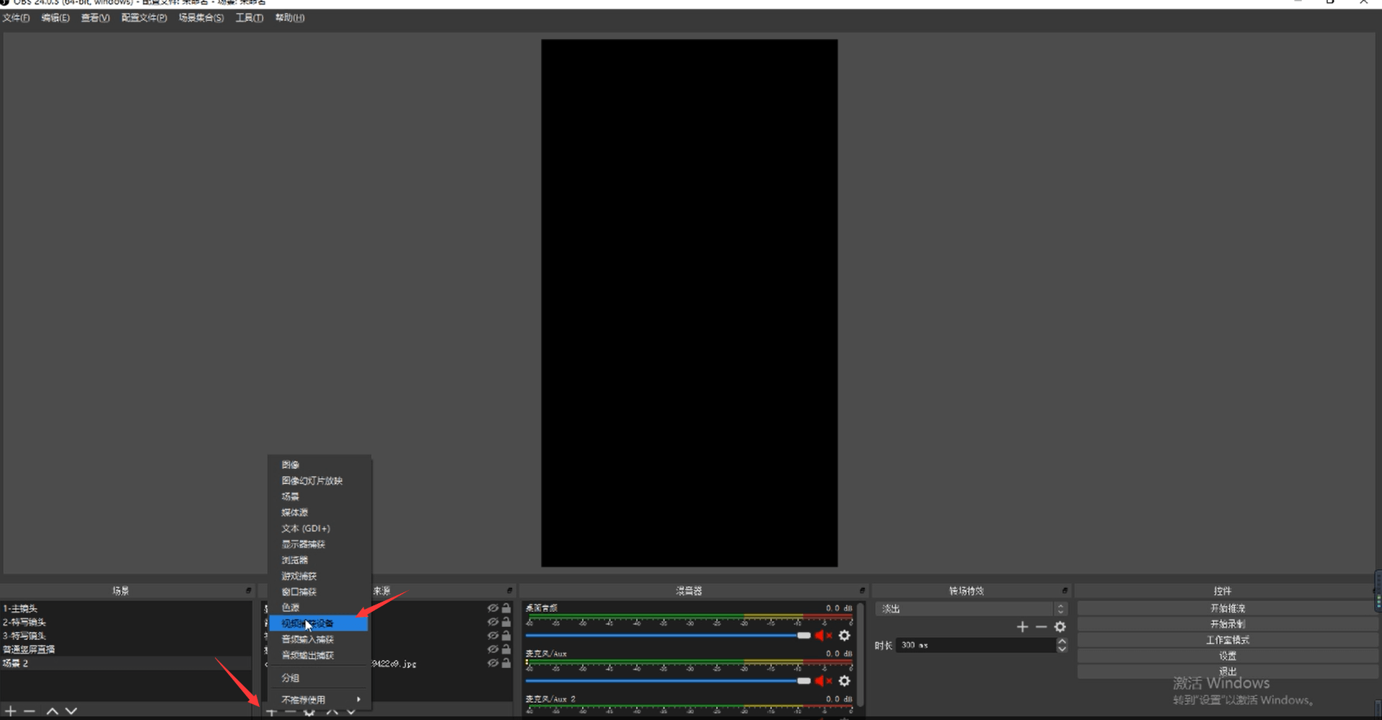Open the 文件(F) menu
This screenshot has width=1382, height=720.
16,18
